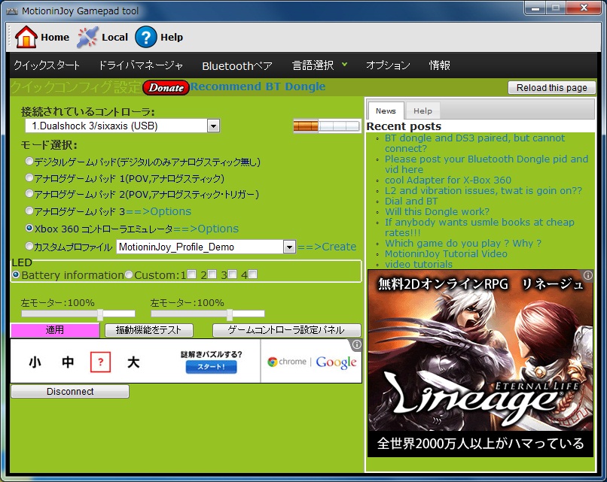
Task: Click the 大 character in puzzle ad
Action: pos(133,362)
